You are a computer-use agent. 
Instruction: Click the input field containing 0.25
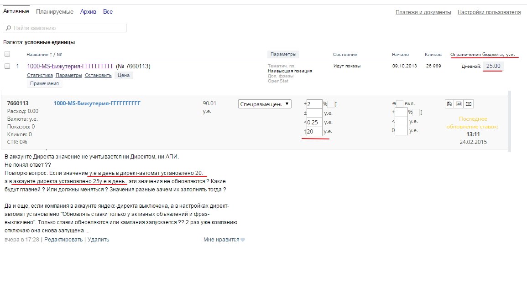coord(314,122)
